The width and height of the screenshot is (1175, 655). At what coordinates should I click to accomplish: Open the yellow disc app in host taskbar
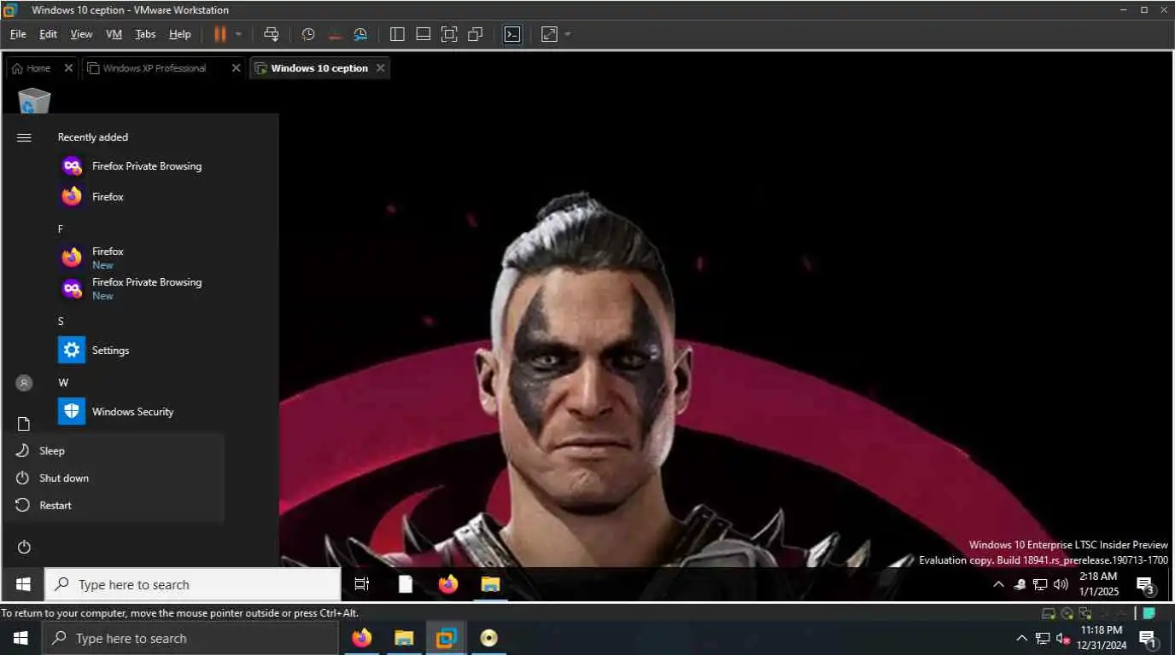pos(488,638)
